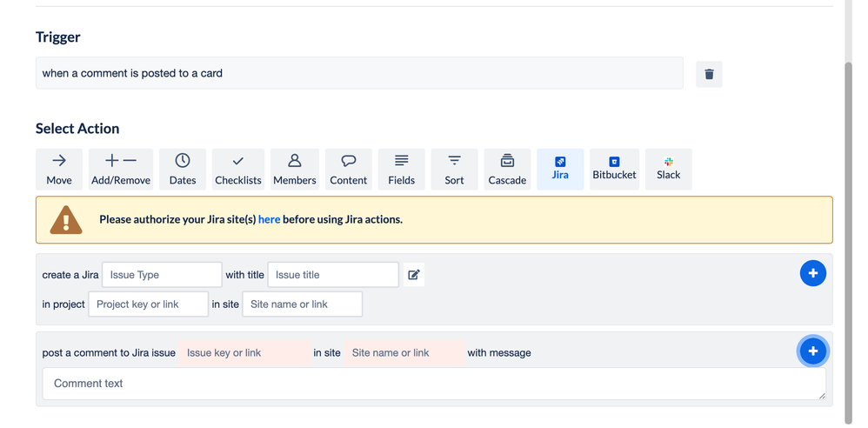Select the Cascade actions tab

(x=507, y=170)
